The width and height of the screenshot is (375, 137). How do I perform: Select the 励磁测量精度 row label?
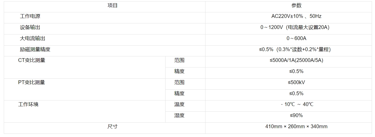(35, 50)
